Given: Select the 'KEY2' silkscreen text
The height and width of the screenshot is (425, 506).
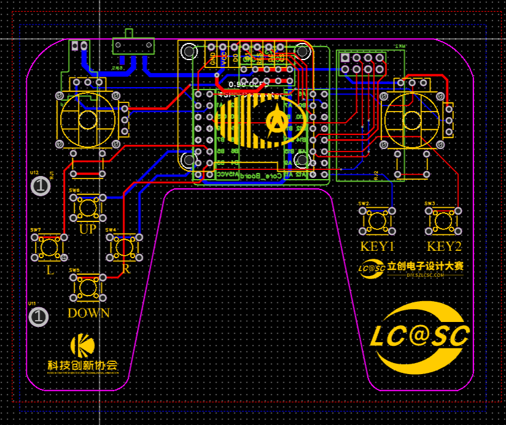Looking at the screenshot, I should click(444, 247).
